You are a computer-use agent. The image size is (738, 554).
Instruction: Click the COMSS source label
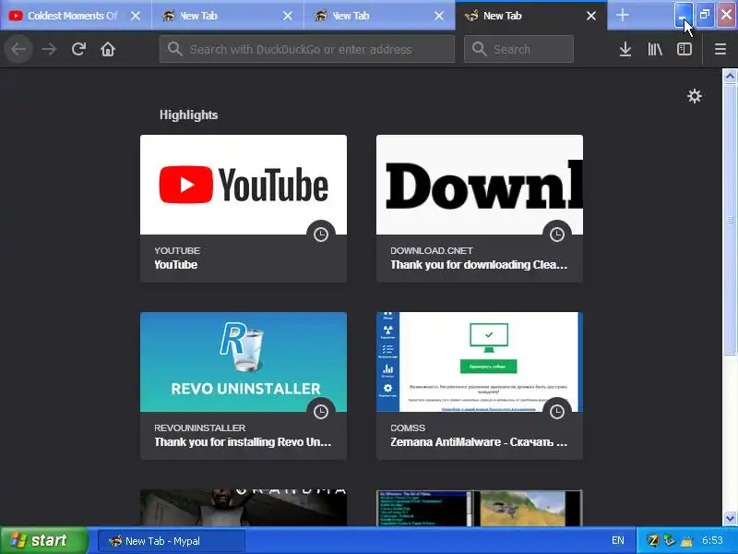click(x=408, y=428)
